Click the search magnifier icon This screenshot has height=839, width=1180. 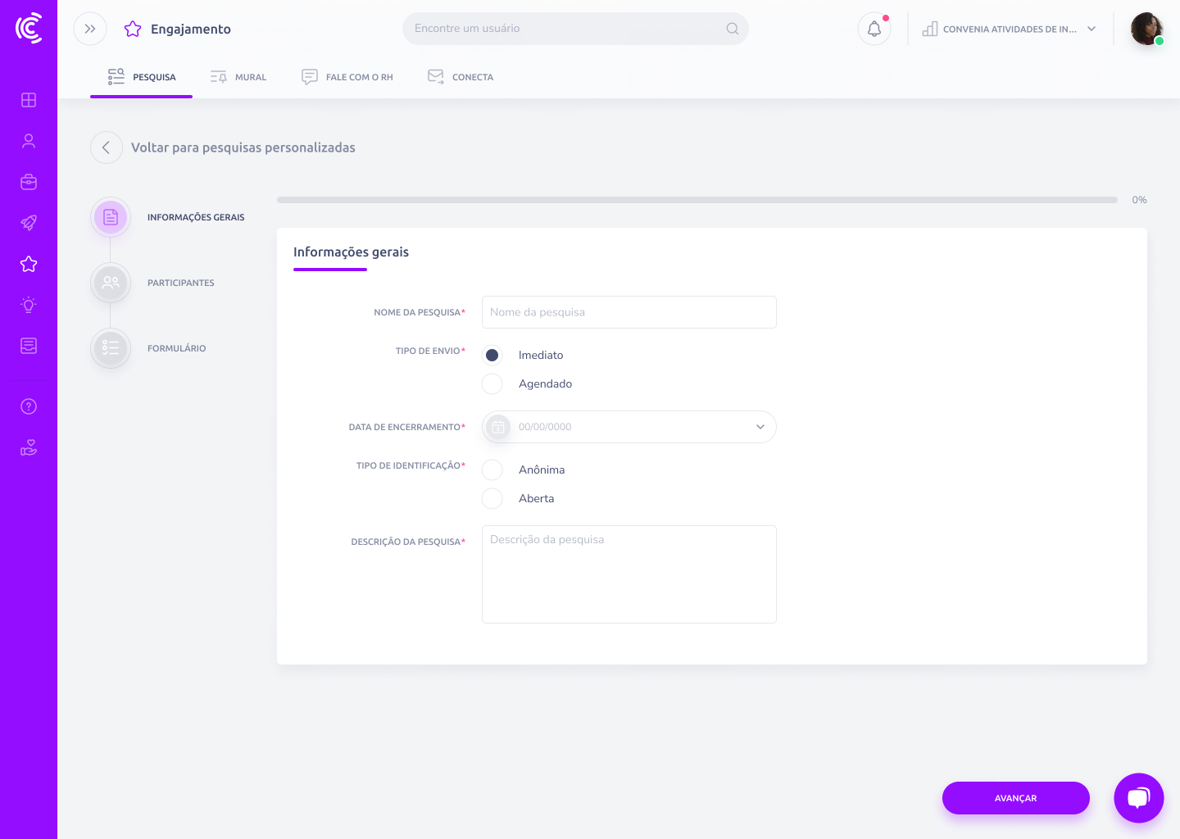coord(732,29)
